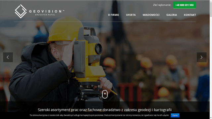Show the previous slide with left arrow
The image size is (212, 119).
[x=8, y=57]
